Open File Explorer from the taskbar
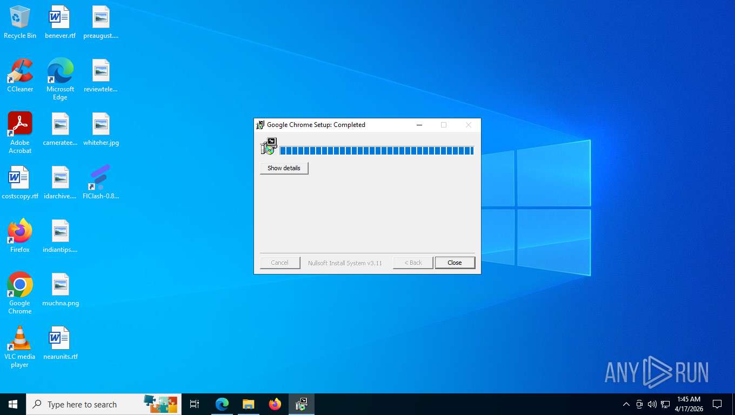The height and width of the screenshot is (415, 735). pos(248,404)
